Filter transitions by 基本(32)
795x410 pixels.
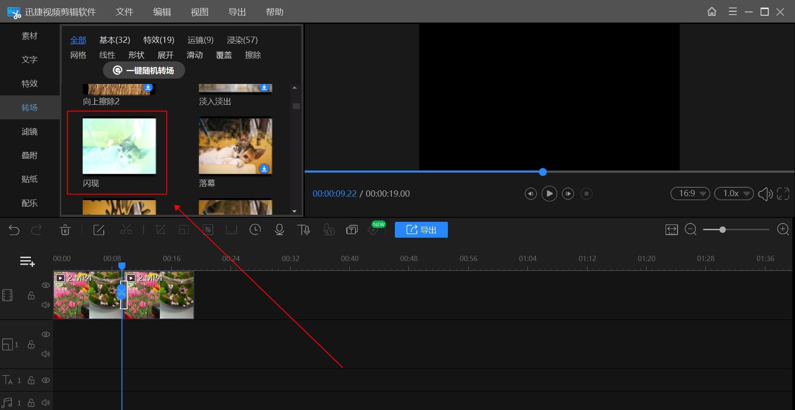pos(115,40)
